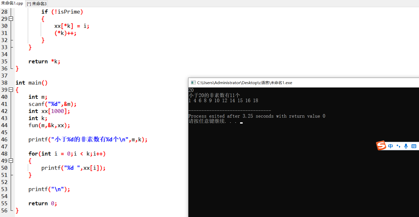Click the printf 小于%d的非素数 line
Screen dimensions: 419x217
[x=88, y=139]
